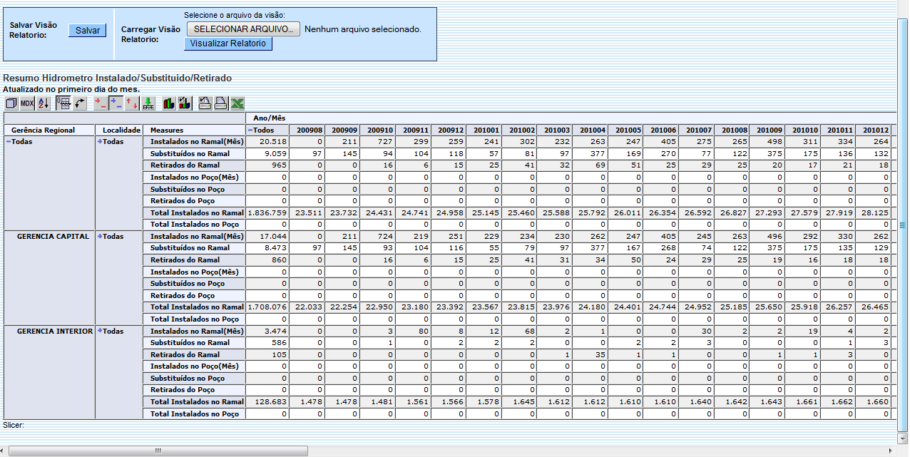The image size is (910, 457).
Task: Click SELECIONAR ARQUIVO to choose a view file
Action: (x=242, y=29)
